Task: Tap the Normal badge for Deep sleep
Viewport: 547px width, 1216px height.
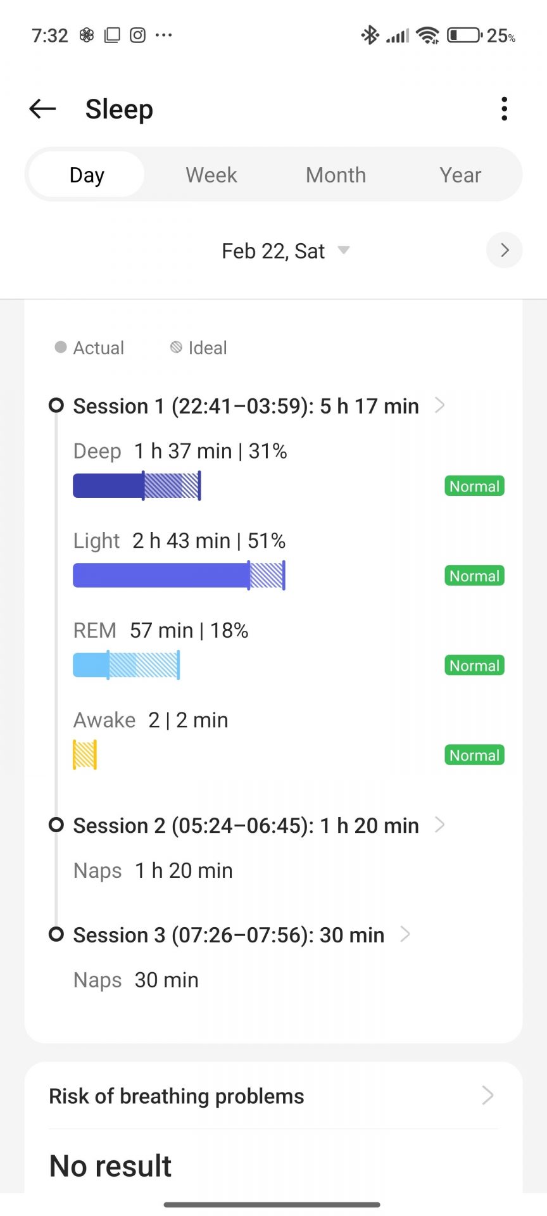Action: pyautogui.click(x=474, y=486)
